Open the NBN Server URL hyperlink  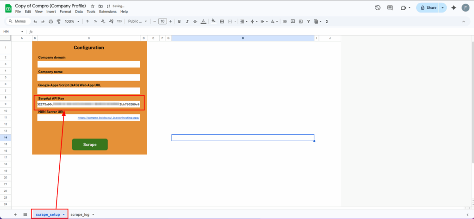108,118
